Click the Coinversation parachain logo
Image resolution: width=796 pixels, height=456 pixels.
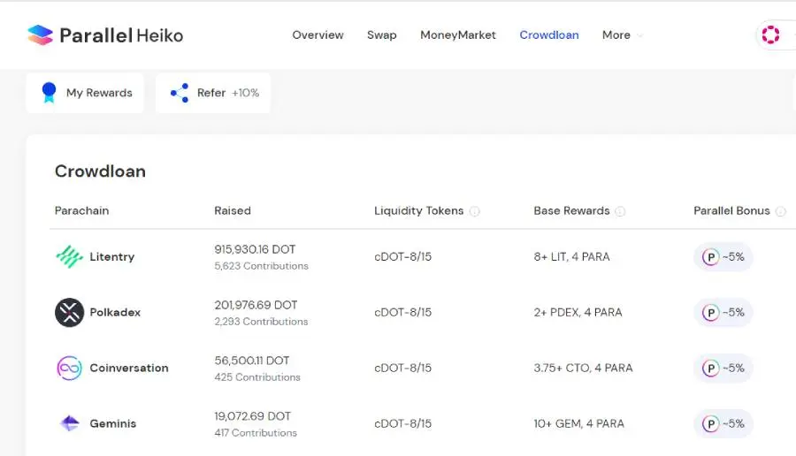(x=69, y=369)
